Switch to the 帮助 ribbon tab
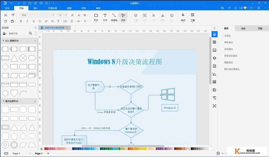This screenshot has width=269, height=157. (98, 8)
